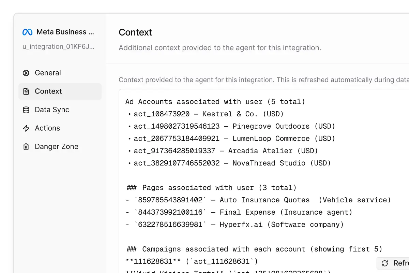
Task: Click the General gear icon
Action: click(26, 73)
